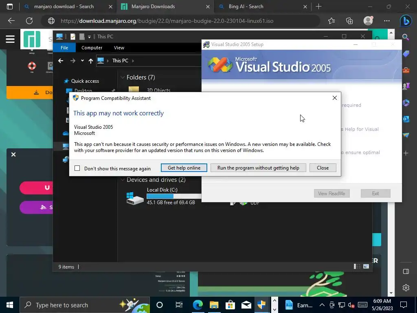Add a site to Edge sidebar

coord(406,153)
